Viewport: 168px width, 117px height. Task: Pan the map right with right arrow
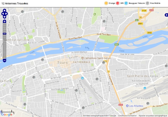(6, 14)
